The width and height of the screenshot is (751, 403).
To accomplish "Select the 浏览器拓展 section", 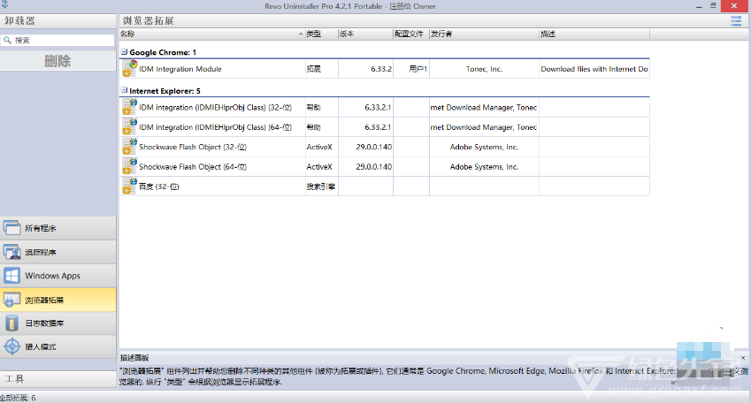I will [58, 300].
